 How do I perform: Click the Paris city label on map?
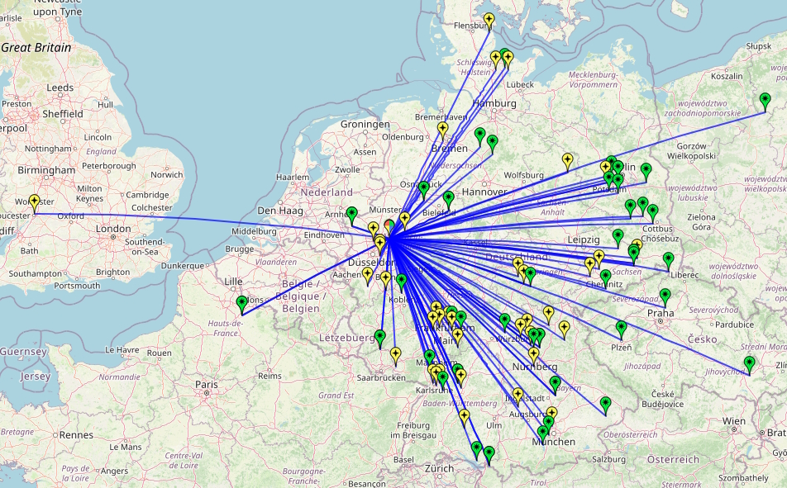click(x=205, y=385)
